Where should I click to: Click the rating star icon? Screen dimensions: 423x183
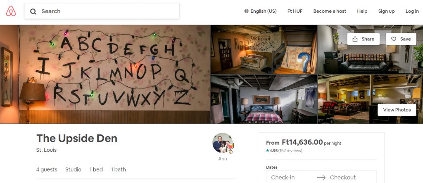267,151
